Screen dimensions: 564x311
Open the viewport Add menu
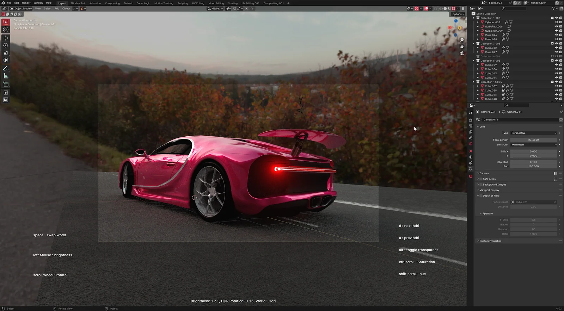tap(57, 8)
